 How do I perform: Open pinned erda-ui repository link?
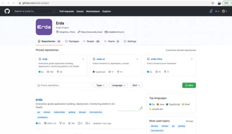(101, 59)
